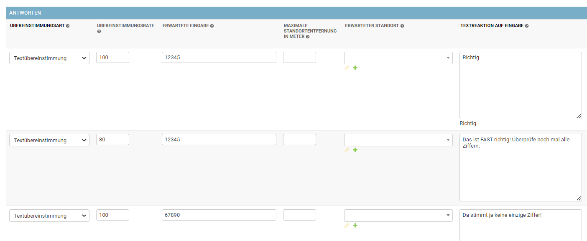Click green plus icon in first answer row

pyautogui.click(x=355, y=68)
